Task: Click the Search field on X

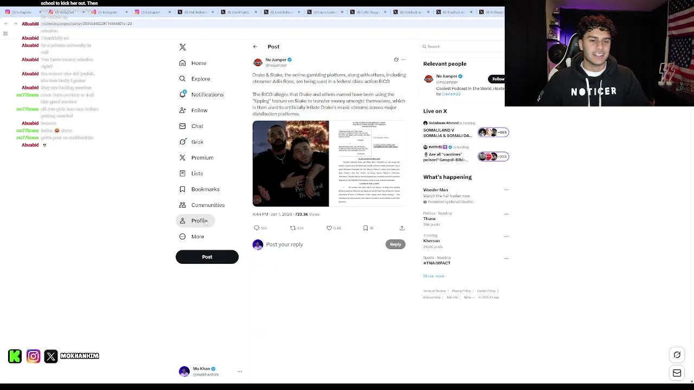Action: (x=463, y=47)
